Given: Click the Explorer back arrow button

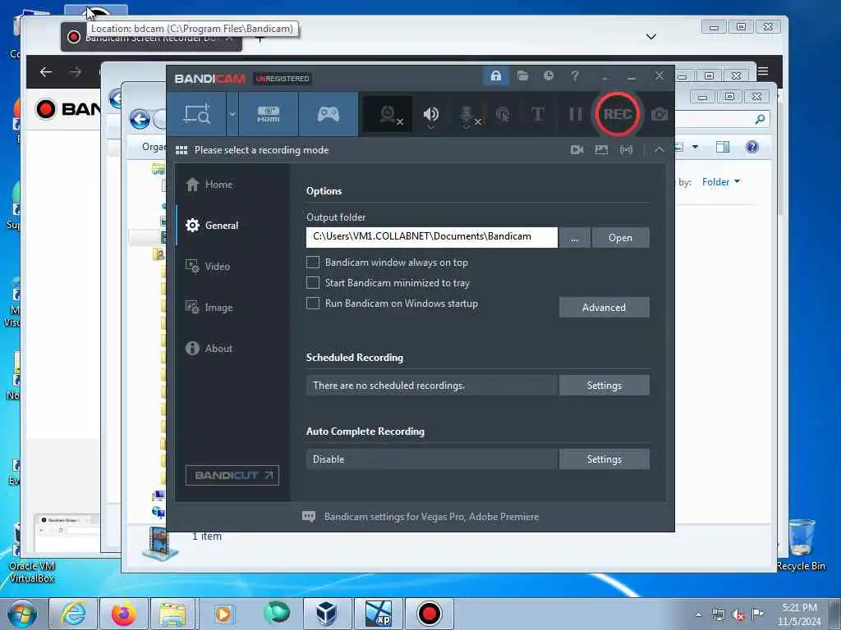Looking at the screenshot, I should click(x=140, y=119).
